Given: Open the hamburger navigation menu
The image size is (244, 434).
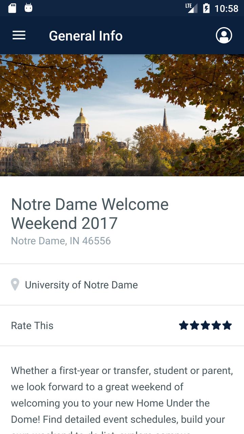Looking at the screenshot, I should point(19,36).
